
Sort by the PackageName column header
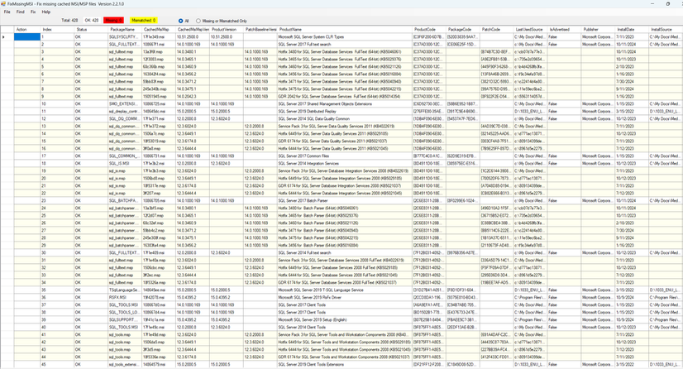point(125,29)
